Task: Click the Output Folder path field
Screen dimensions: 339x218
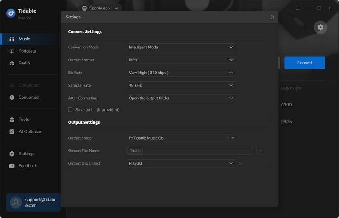Action: [176, 138]
